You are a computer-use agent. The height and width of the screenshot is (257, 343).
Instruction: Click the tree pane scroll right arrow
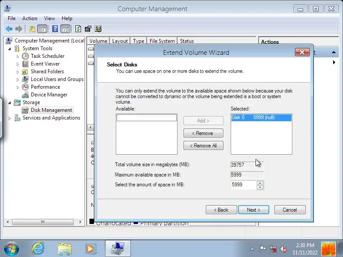[x=81, y=222]
